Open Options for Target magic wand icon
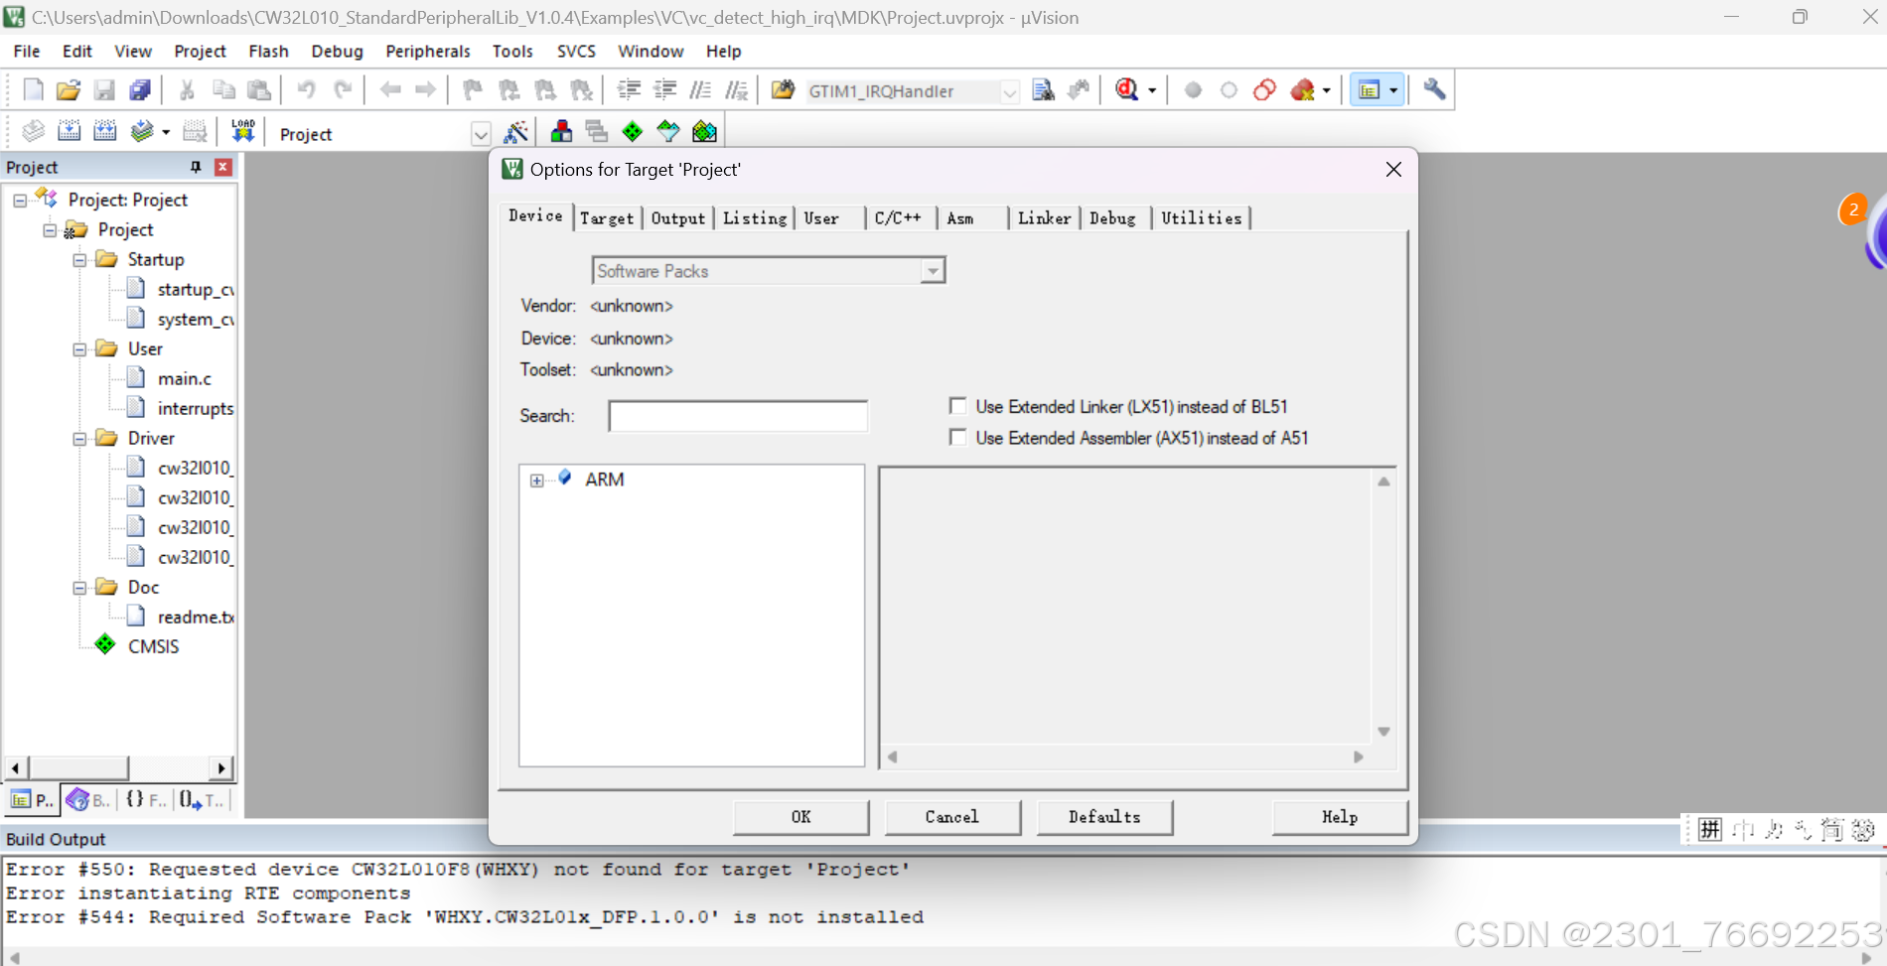Screen dimensions: 1887x966 [516, 131]
